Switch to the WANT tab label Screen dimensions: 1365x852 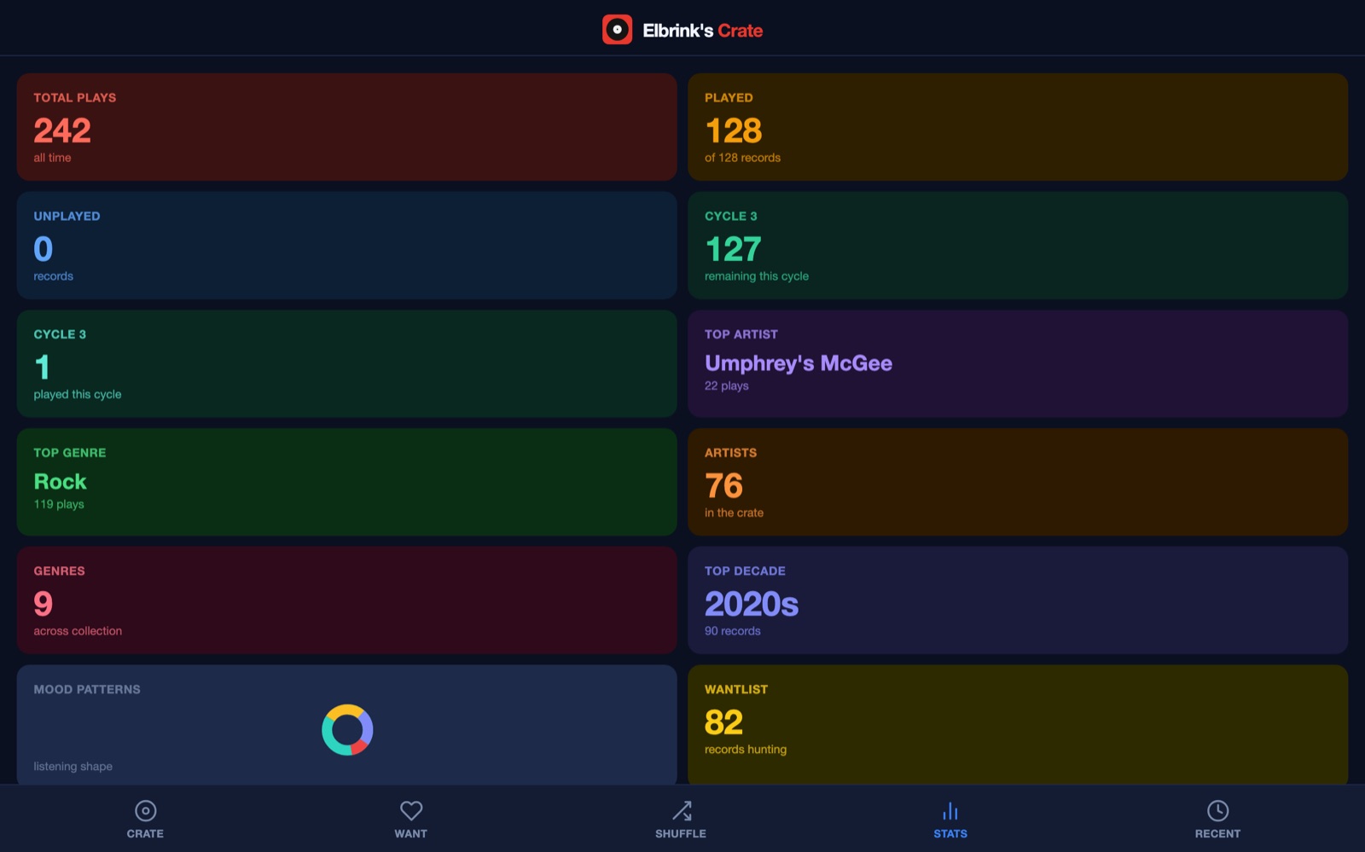click(411, 834)
